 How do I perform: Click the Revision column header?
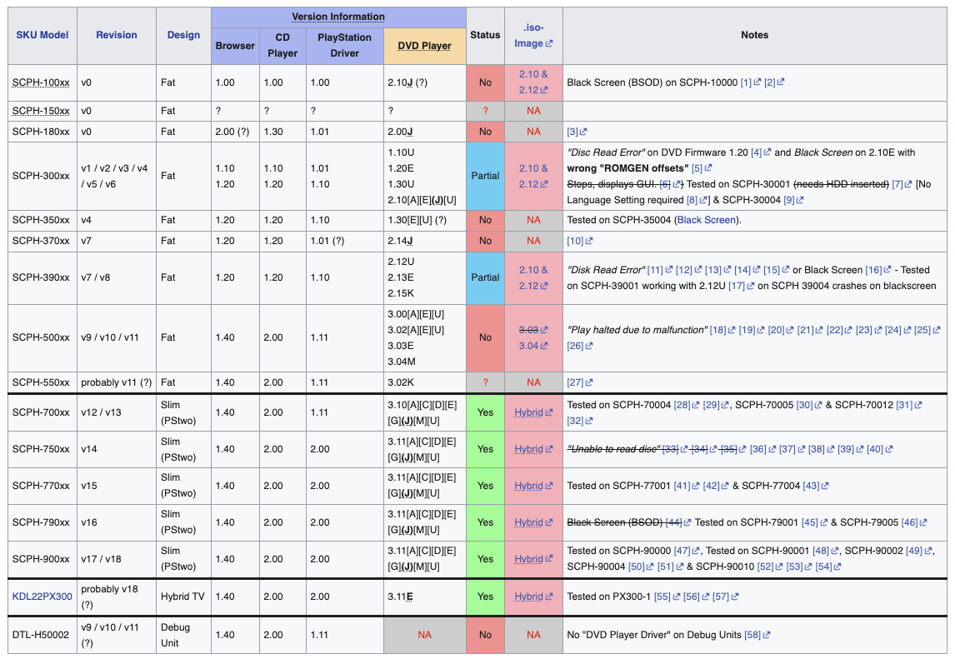(x=117, y=35)
